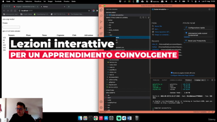Click the 'Clona repository GIT...' link
Viewport: 217px width, 122px height.
[x=162, y=32]
